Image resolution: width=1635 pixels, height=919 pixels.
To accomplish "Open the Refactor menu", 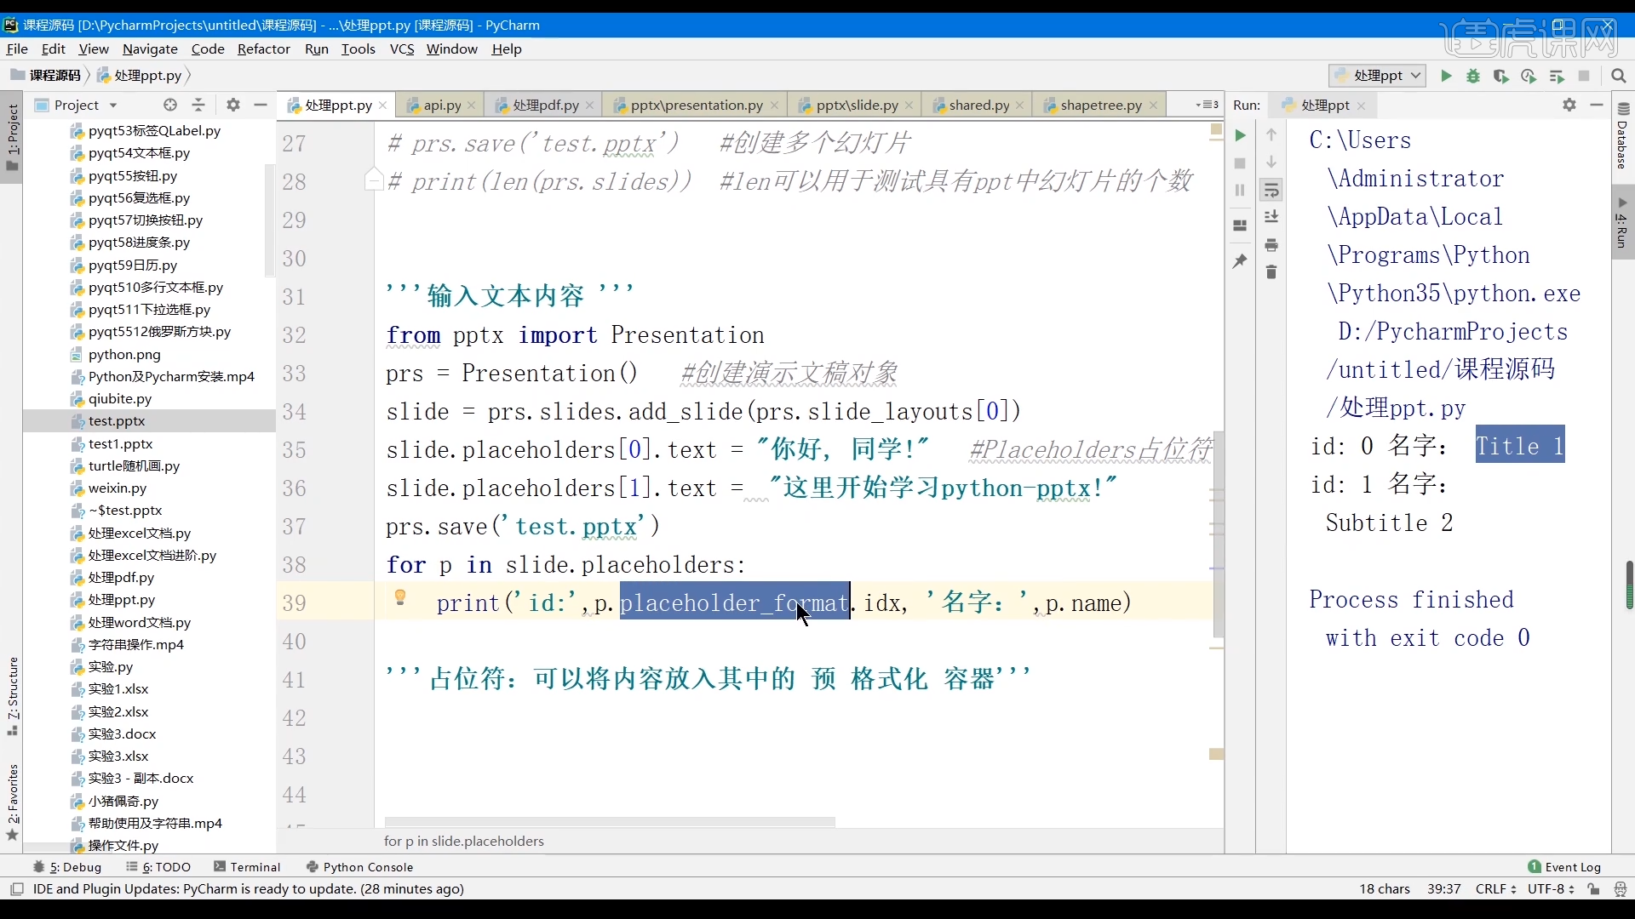I will 264,49.
